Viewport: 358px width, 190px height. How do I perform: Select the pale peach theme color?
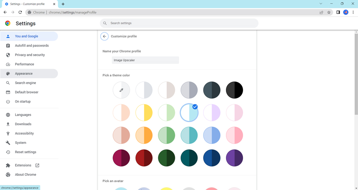click(x=121, y=112)
